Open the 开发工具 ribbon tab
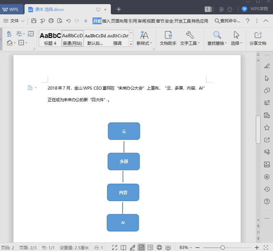The height and width of the screenshot is (251, 273). 183,21
